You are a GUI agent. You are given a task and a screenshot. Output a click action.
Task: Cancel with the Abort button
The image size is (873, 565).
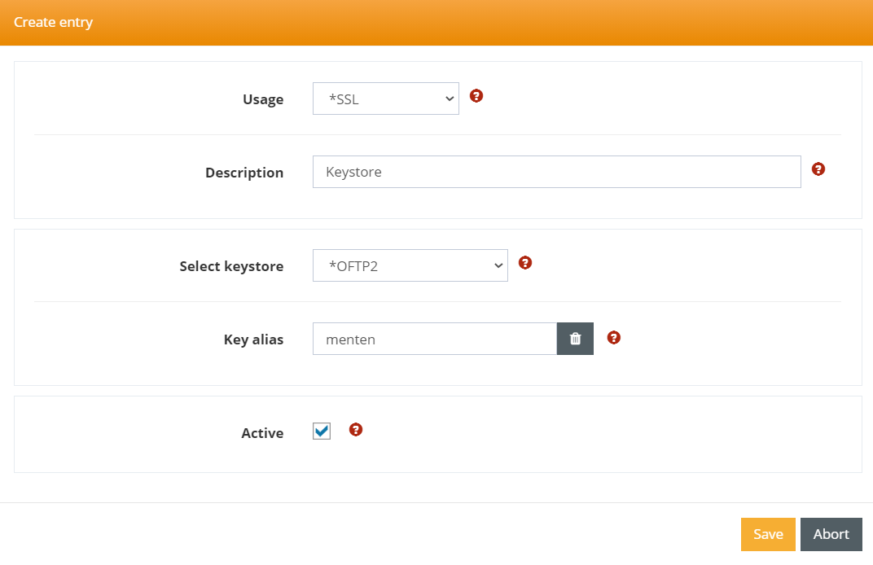pos(831,534)
